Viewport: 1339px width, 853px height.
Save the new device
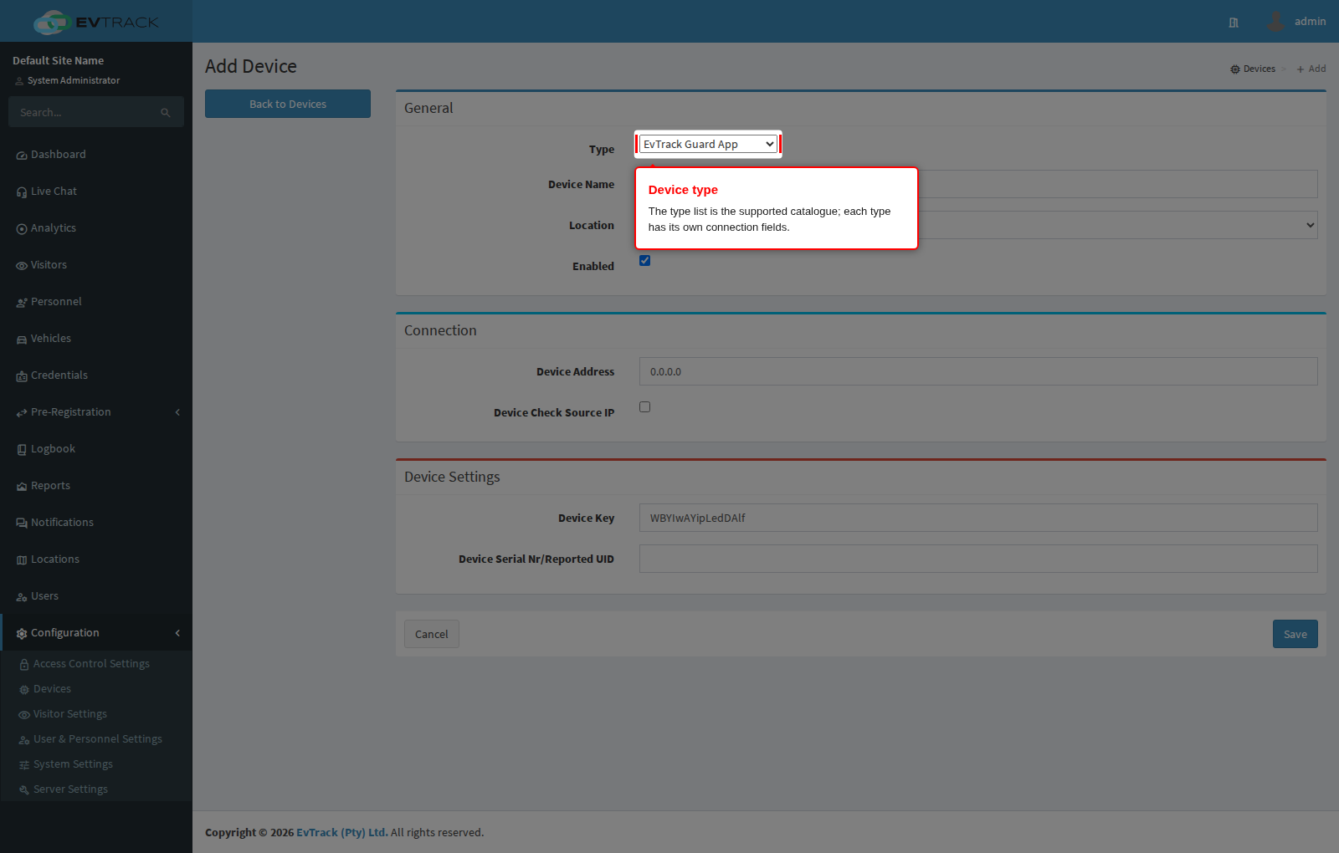pyautogui.click(x=1295, y=634)
